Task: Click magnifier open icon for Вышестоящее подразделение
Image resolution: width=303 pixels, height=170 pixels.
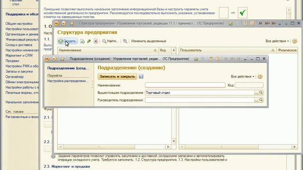Action: point(261,93)
